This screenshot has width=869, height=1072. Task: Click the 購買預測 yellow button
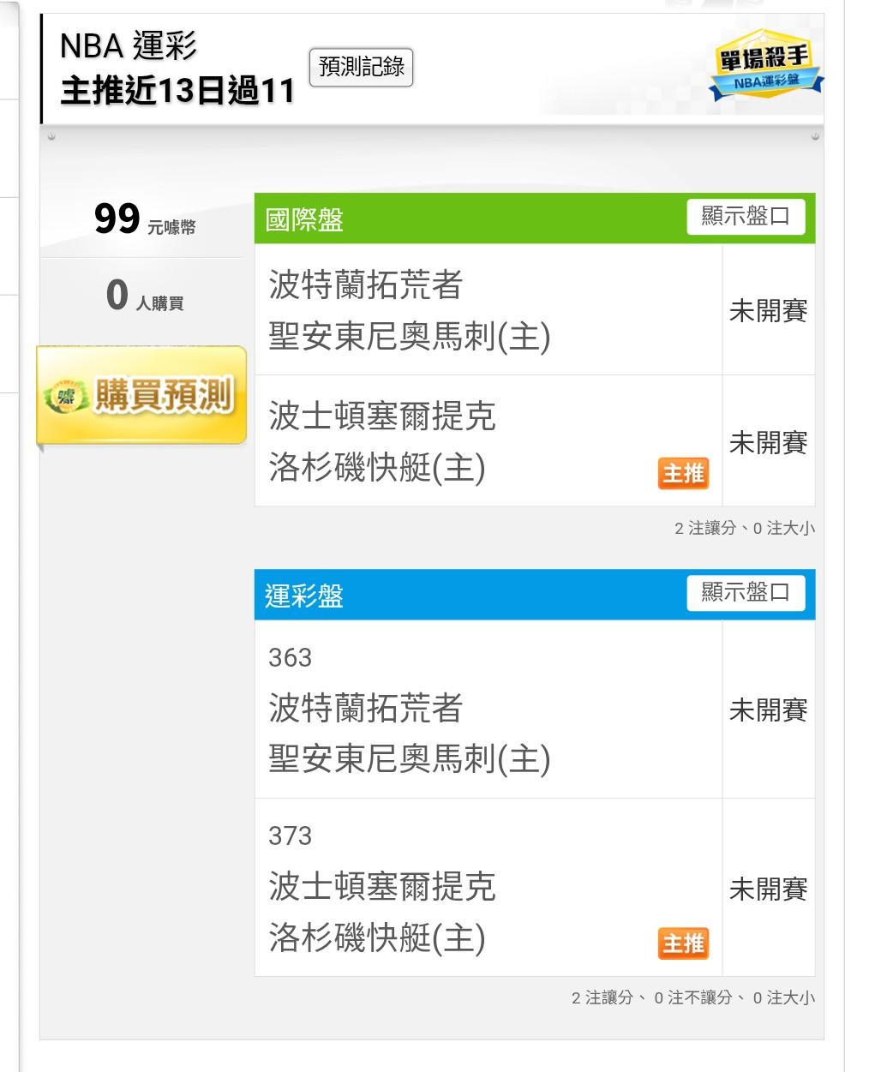142,396
